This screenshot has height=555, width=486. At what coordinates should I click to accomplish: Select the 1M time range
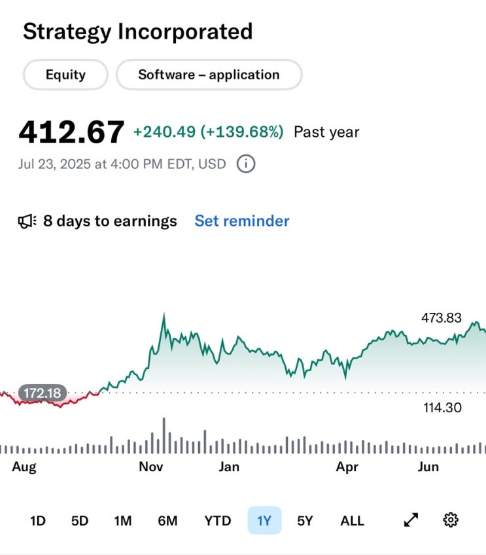click(123, 521)
